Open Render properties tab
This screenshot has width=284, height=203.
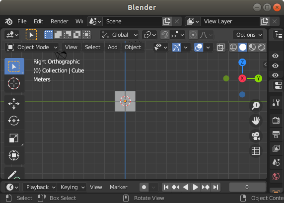point(276,120)
